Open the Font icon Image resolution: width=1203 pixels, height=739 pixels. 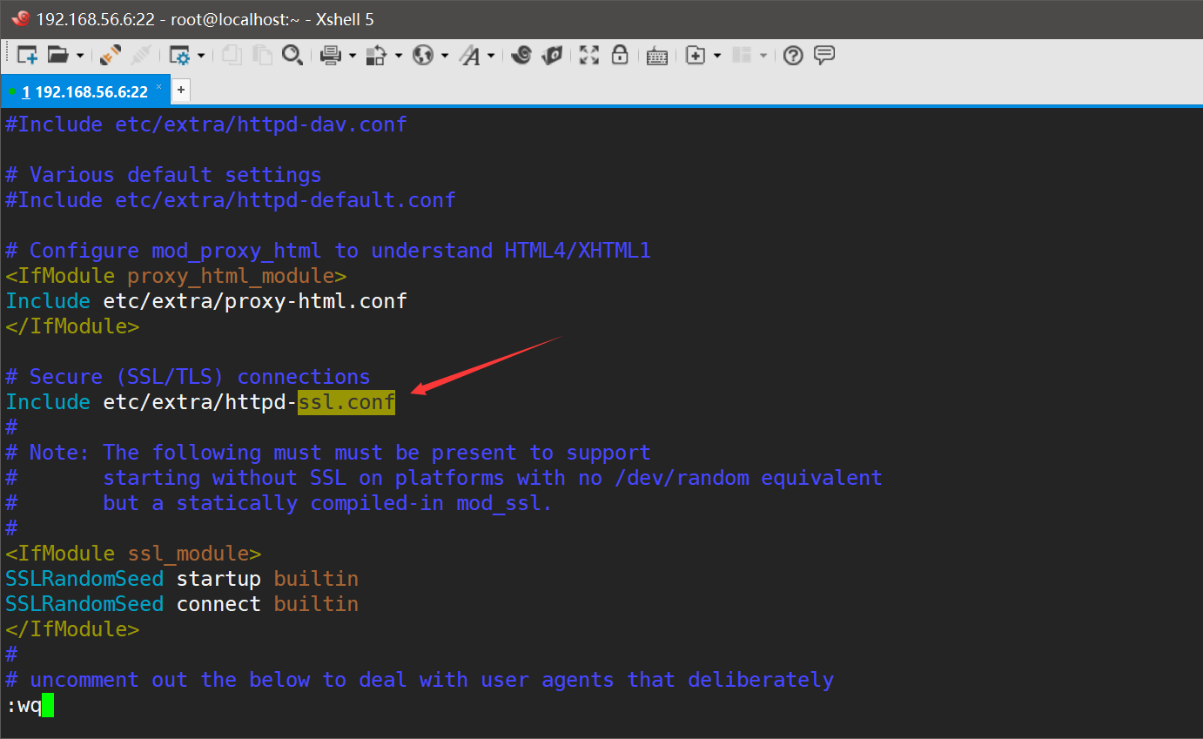click(470, 56)
